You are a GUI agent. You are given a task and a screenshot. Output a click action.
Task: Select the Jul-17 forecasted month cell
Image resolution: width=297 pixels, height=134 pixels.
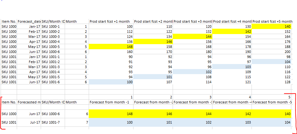pos(29,122)
